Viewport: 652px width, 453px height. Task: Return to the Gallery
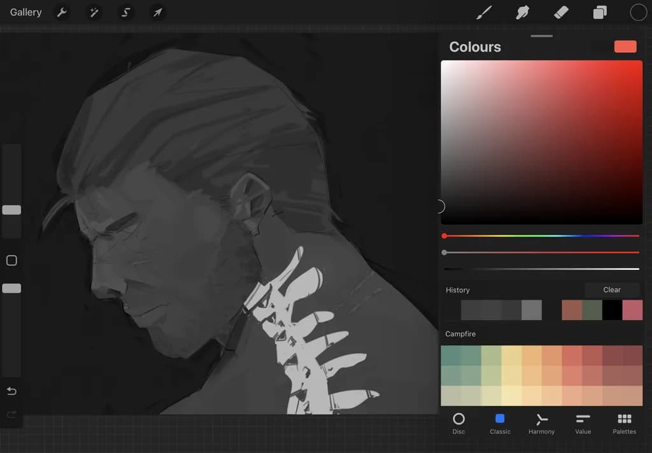[x=25, y=13]
